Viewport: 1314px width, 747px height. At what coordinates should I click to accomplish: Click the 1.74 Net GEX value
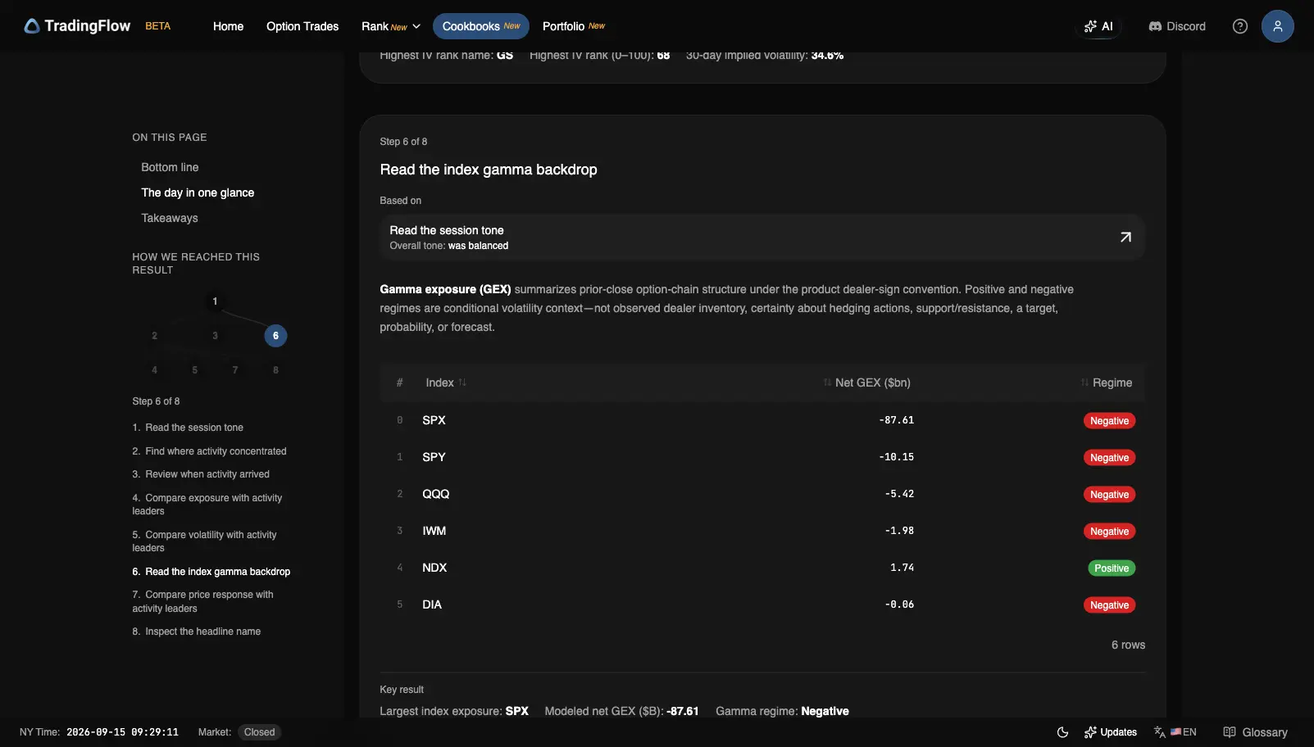coord(902,568)
